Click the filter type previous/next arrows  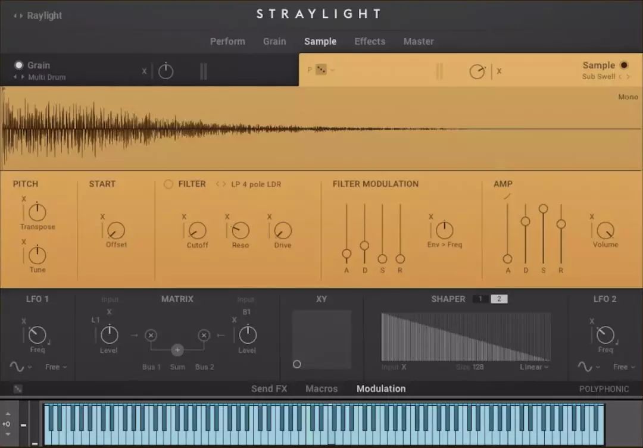[x=221, y=184]
